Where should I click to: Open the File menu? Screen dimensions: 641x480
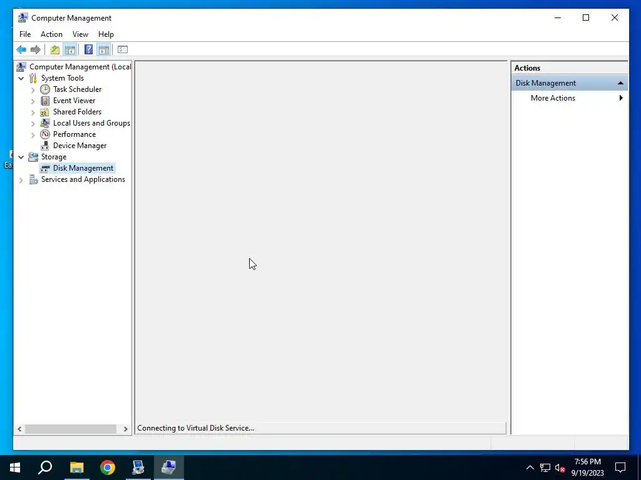click(x=25, y=34)
